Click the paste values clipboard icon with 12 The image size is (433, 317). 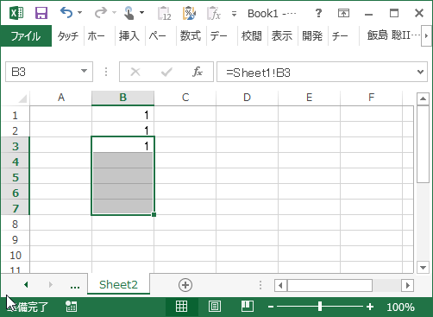165,13
